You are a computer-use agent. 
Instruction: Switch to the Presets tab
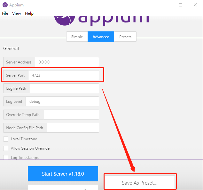[125, 37]
